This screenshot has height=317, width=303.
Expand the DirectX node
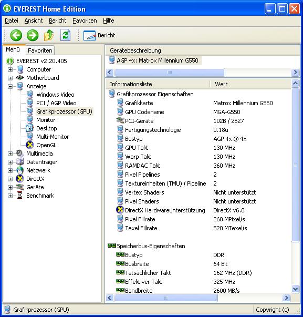[x=10, y=179]
